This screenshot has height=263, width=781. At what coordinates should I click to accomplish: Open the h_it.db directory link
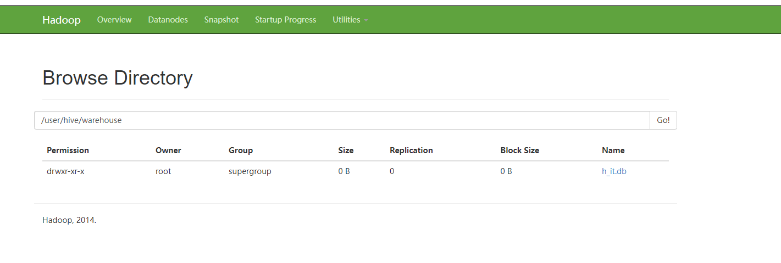(614, 171)
